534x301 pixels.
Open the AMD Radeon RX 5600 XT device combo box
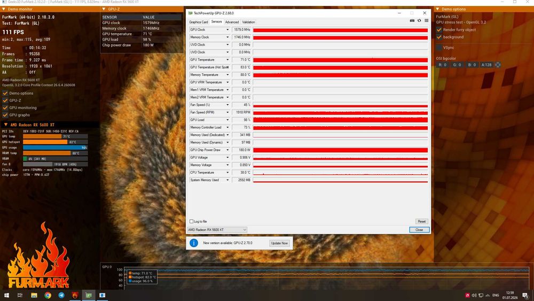217,230
